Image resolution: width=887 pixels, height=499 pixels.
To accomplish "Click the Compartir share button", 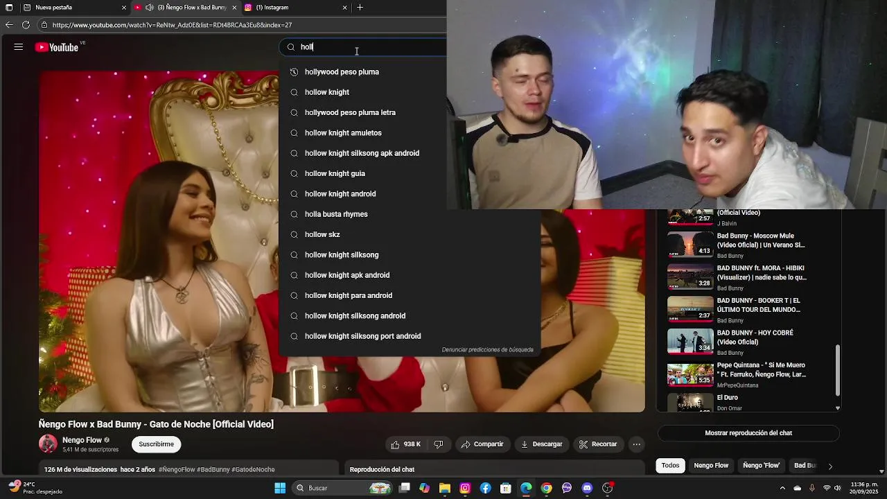I will (482, 444).
